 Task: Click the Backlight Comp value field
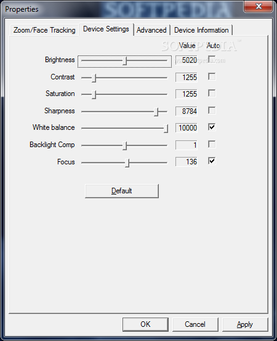[x=187, y=145]
